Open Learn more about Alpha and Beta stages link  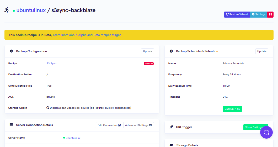click(87, 35)
